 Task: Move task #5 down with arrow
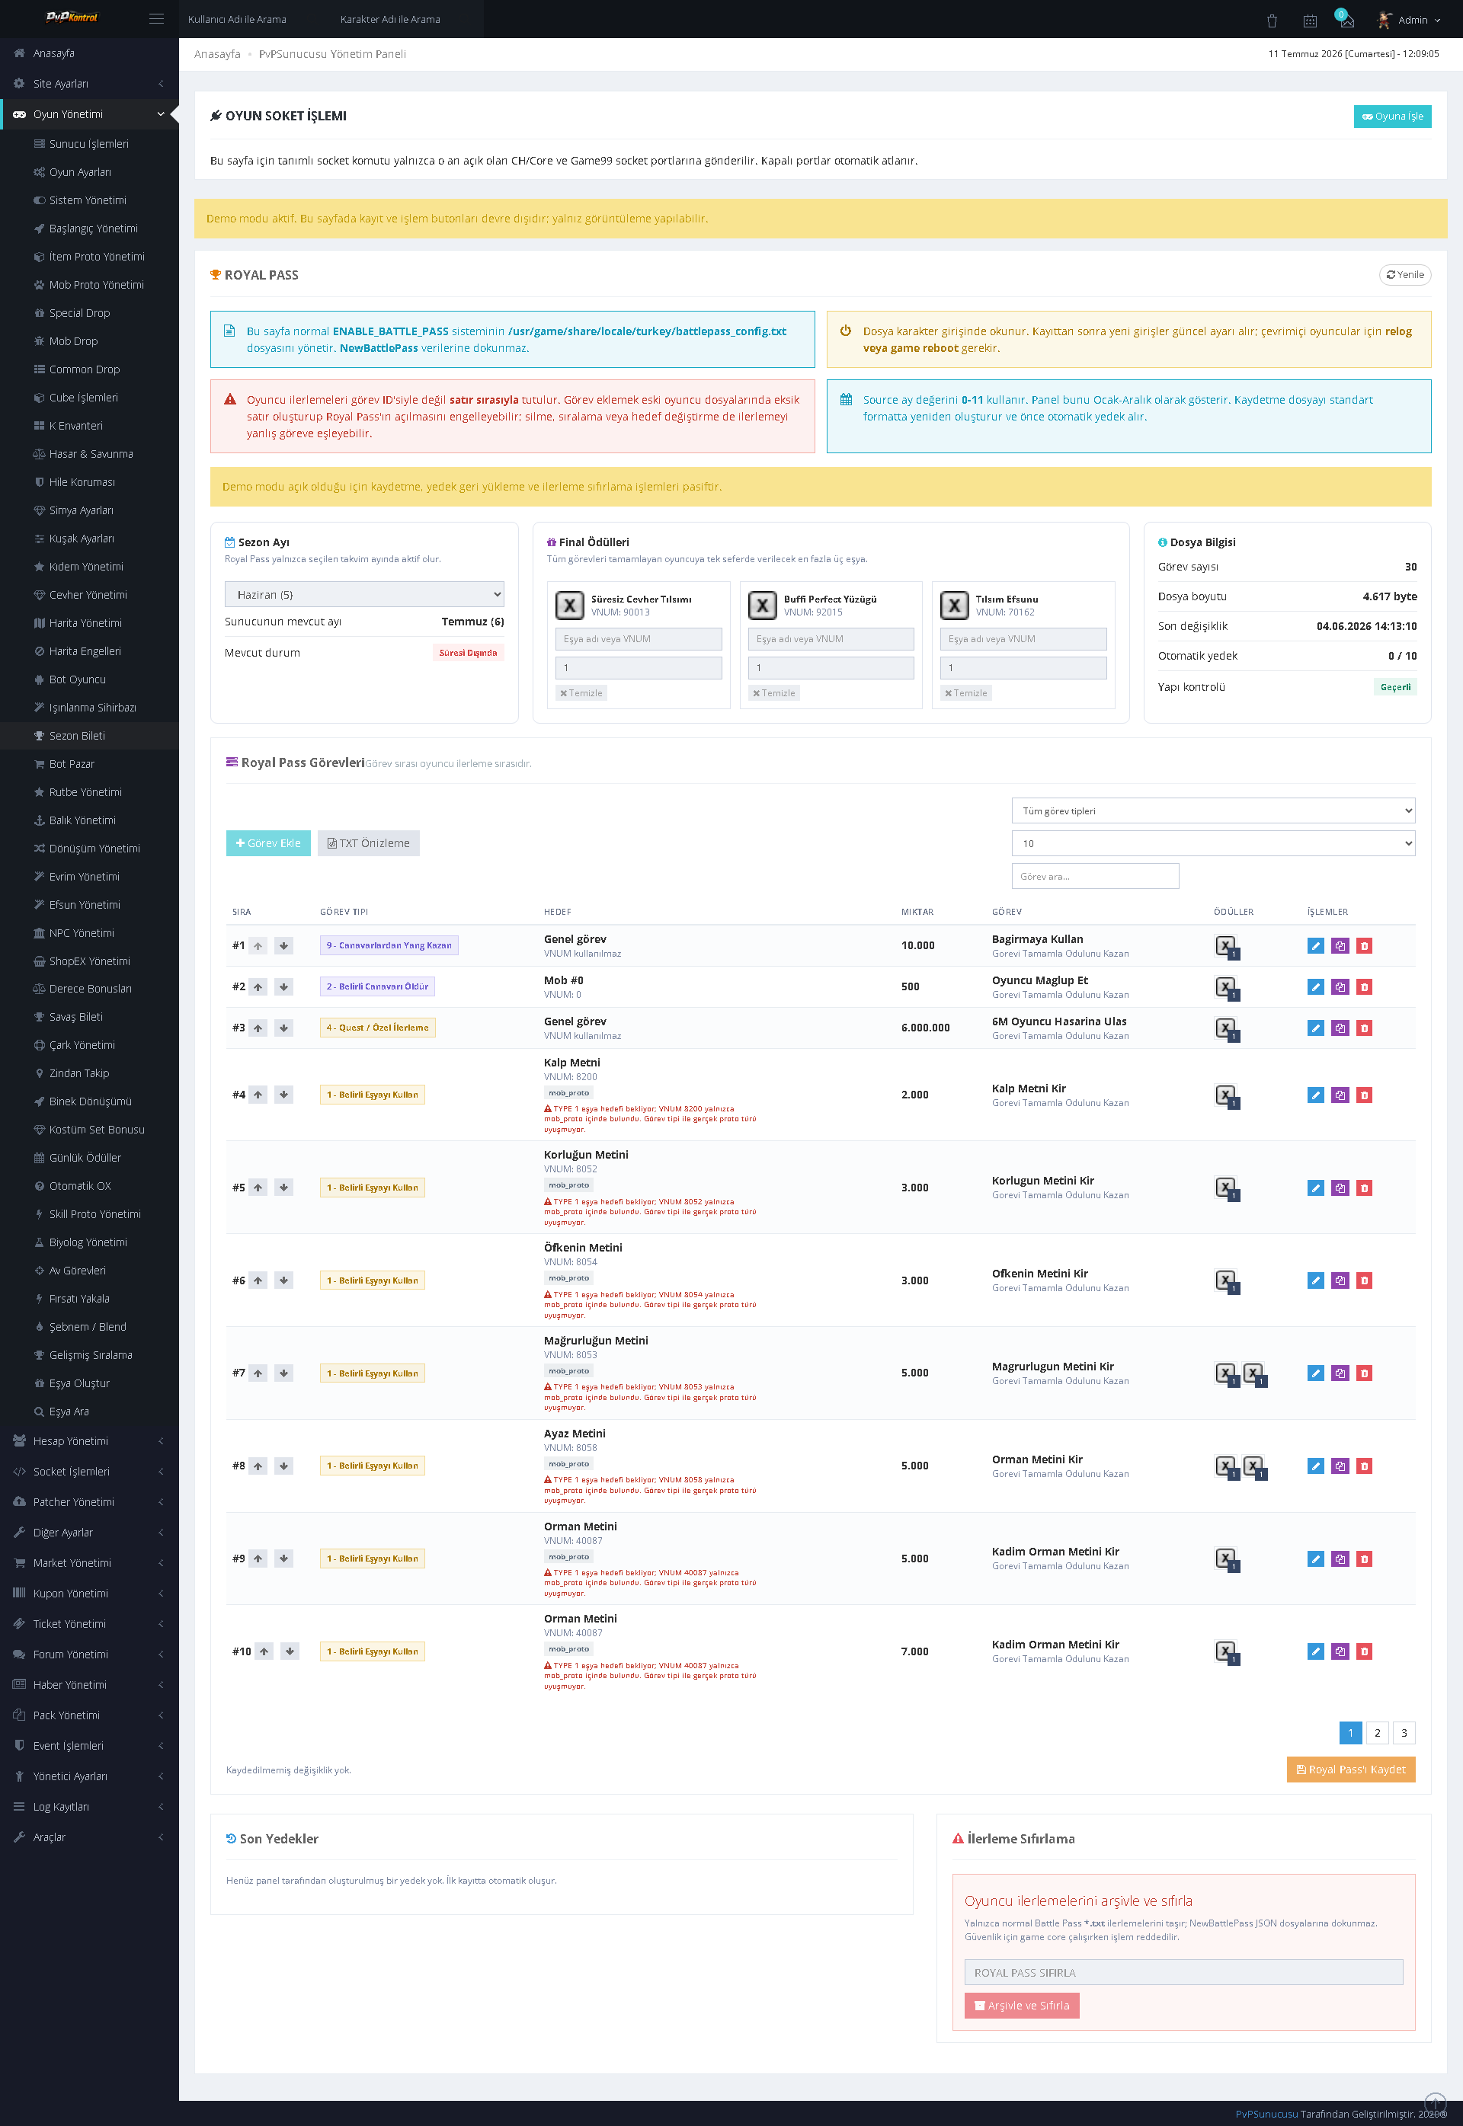point(284,1188)
